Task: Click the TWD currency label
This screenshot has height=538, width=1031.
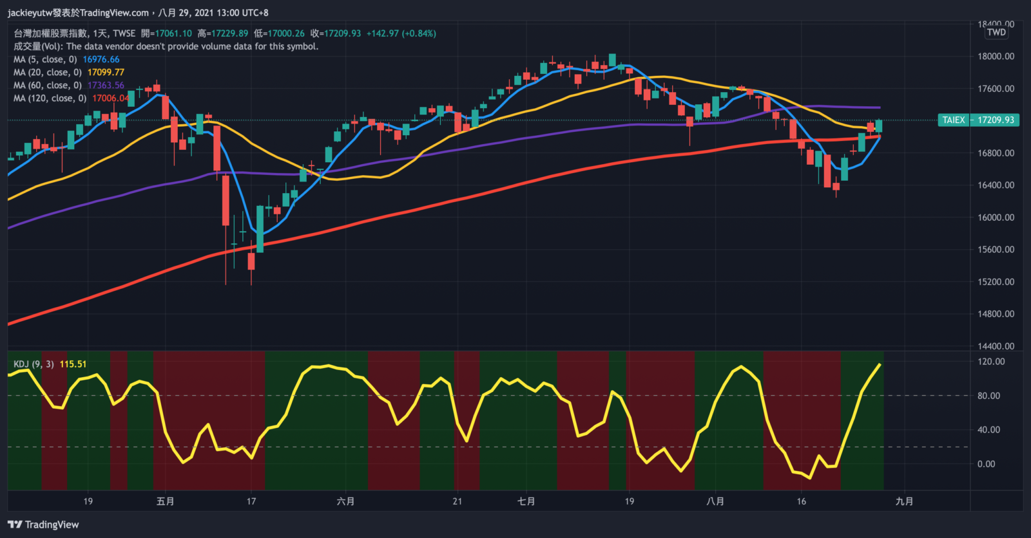Action: (x=996, y=32)
